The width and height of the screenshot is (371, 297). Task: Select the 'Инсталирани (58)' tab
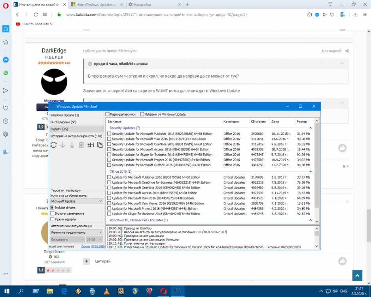tap(77, 122)
